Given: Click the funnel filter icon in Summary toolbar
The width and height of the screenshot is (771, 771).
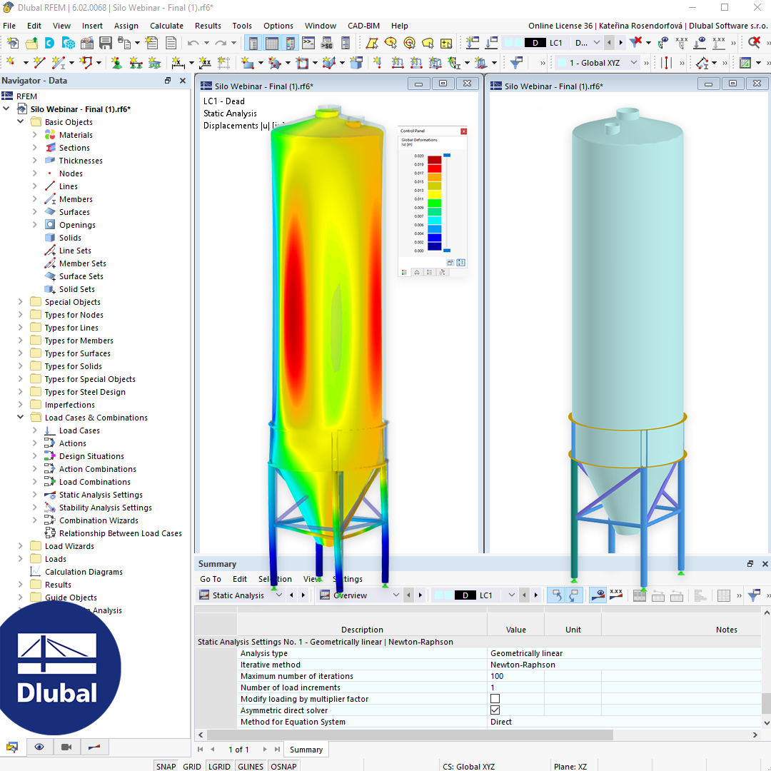Looking at the screenshot, I should click(x=754, y=595).
